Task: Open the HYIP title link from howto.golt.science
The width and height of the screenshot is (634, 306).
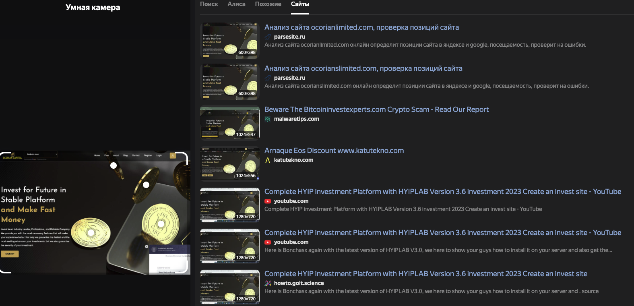Action: coord(426,274)
